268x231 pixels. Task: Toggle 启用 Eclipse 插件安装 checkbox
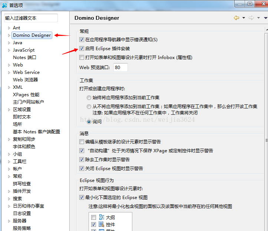click(82, 49)
